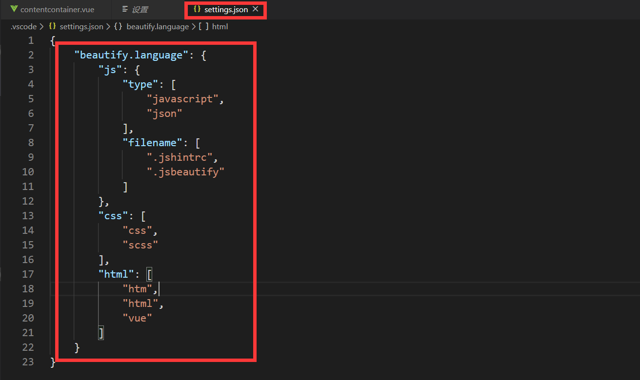Image resolution: width=640 pixels, height=380 pixels.
Task: Click the curly braces icon before beautify.language breadcrumb
Action: click(x=117, y=26)
